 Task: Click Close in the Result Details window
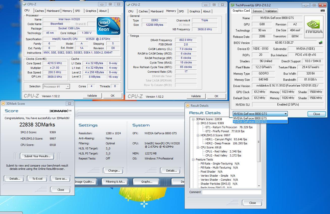click(252, 203)
